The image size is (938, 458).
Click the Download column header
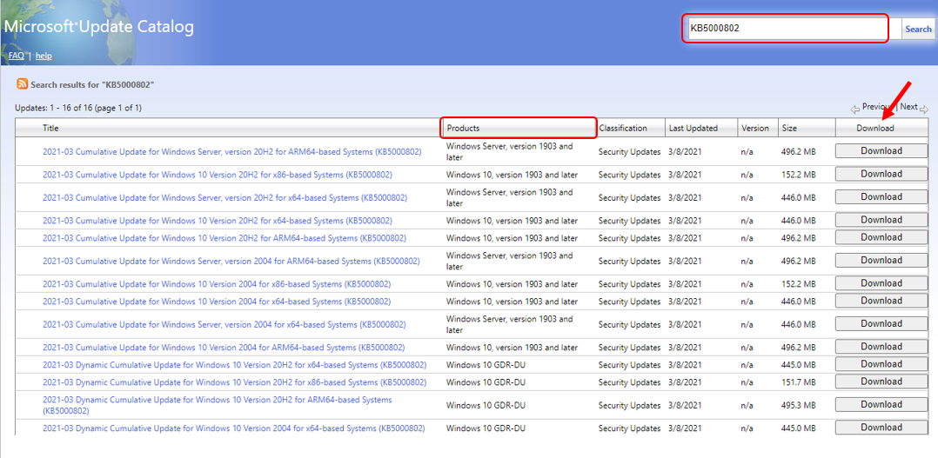875,128
